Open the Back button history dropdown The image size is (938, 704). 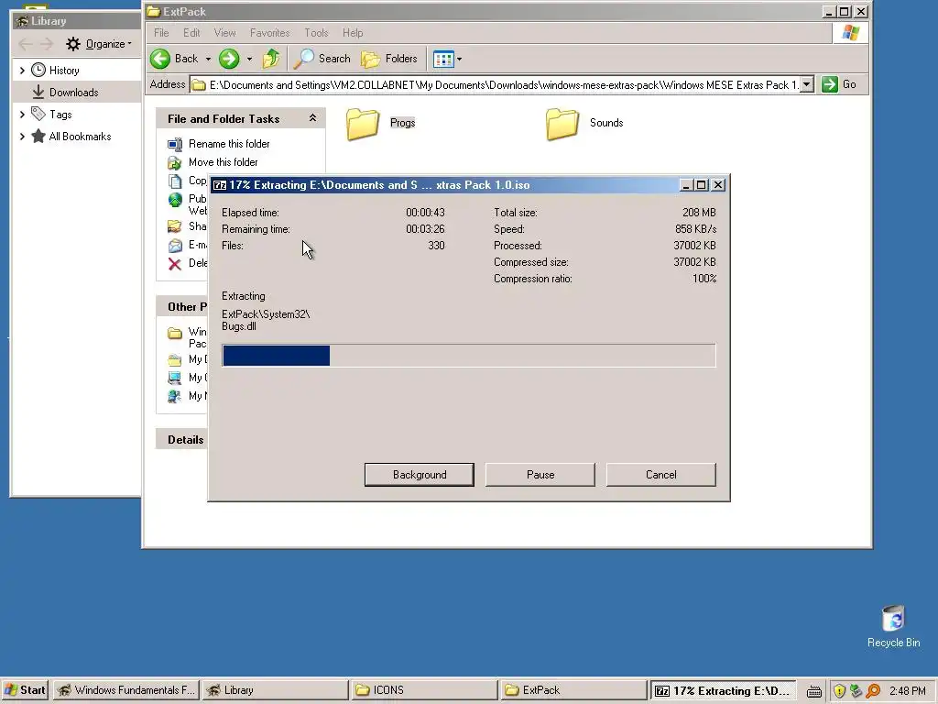pos(208,60)
